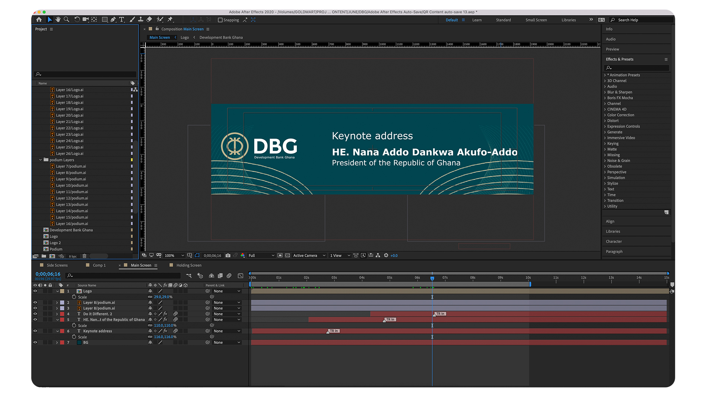The width and height of the screenshot is (715, 402).
Task: Hide the Keynote address layer
Action: pyautogui.click(x=35, y=331)
